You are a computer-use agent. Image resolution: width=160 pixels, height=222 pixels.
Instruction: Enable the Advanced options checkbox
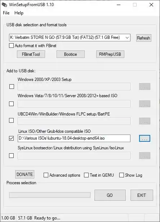point(46,175)
